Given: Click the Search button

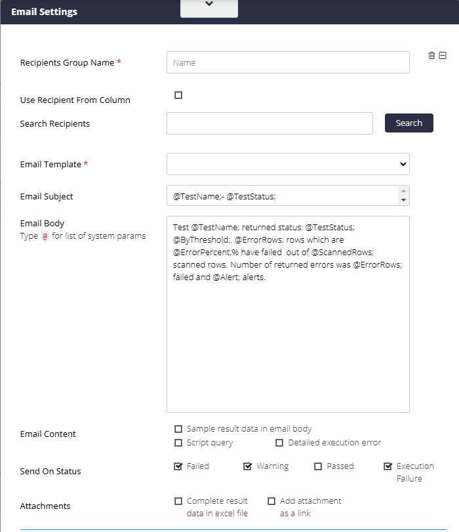Looking at the screenshot, I should [409, 123].
